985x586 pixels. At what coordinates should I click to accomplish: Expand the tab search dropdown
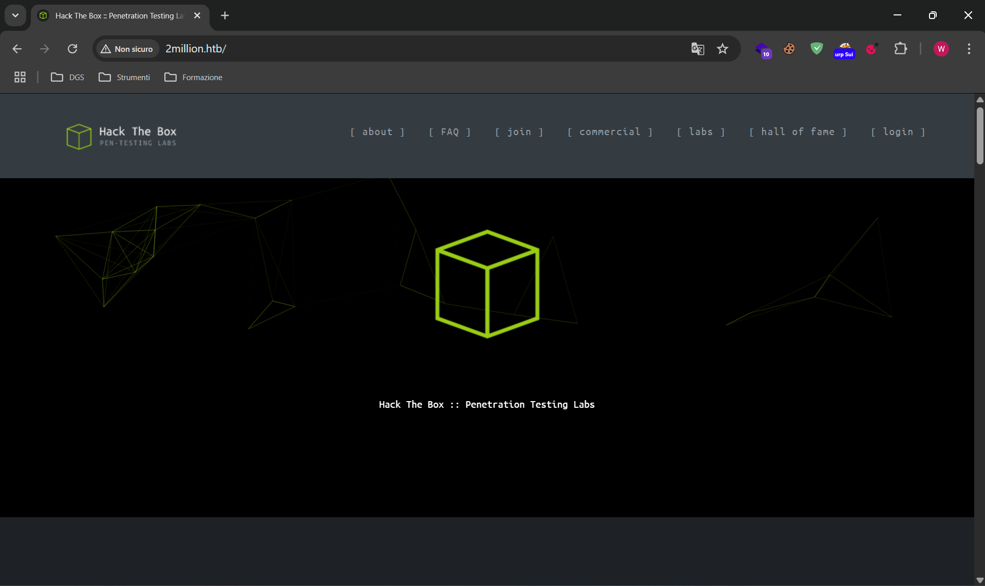(15, 15)
